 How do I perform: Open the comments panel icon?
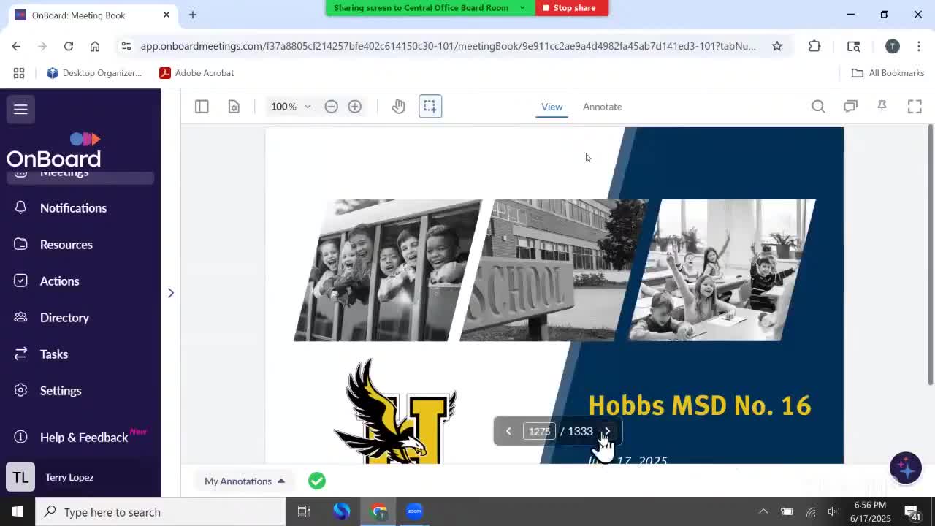pyautogui.click(x=850, y=107)
